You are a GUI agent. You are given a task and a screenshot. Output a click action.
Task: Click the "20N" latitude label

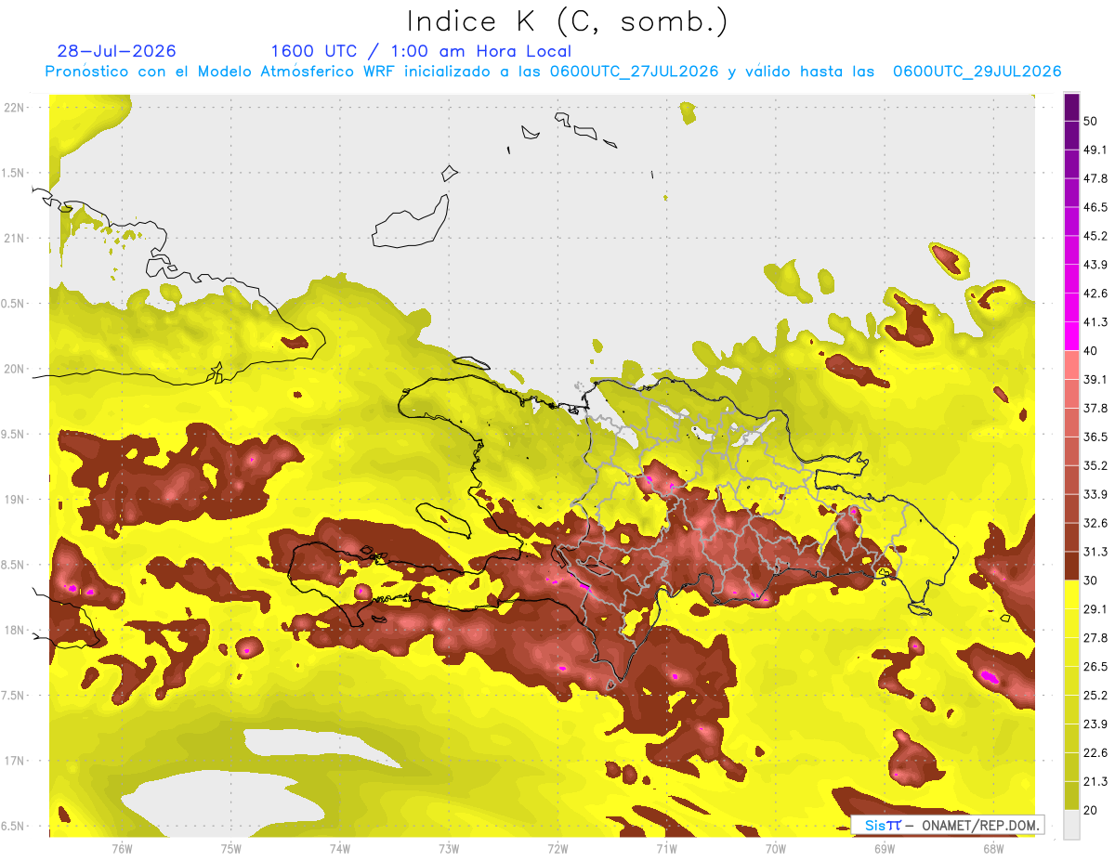14,369
